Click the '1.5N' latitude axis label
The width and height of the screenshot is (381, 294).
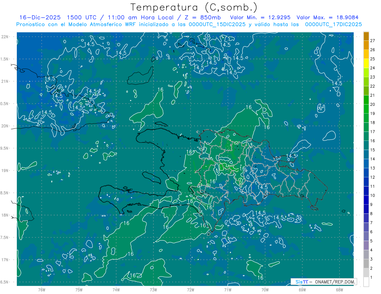(x=4, y=59)
